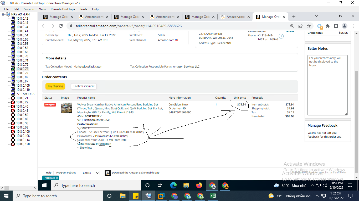Open Firefox in the remote taskbar
359x201 pixels.
[x=199, y=185]
